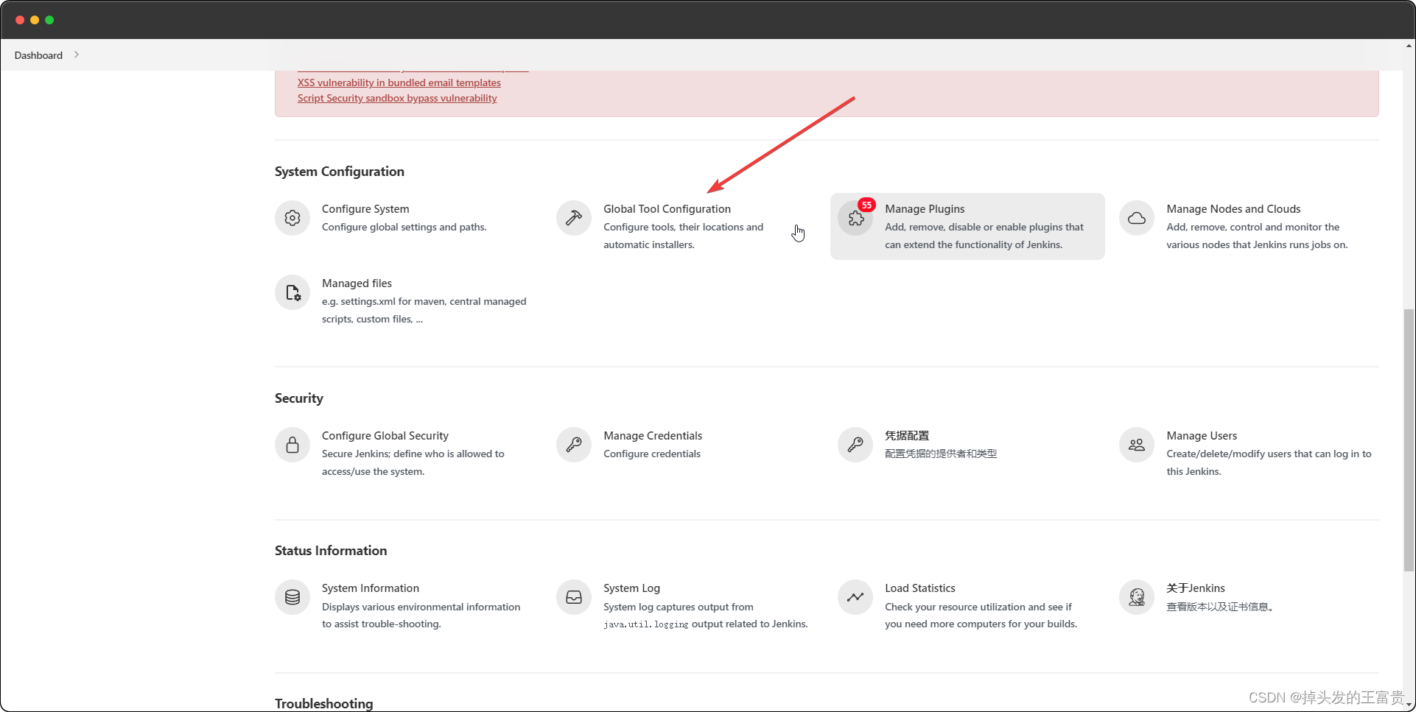Click the 凭据配置 key icon
The image size is (1416, 712).
pyautogui.click(x=855, y=444)
